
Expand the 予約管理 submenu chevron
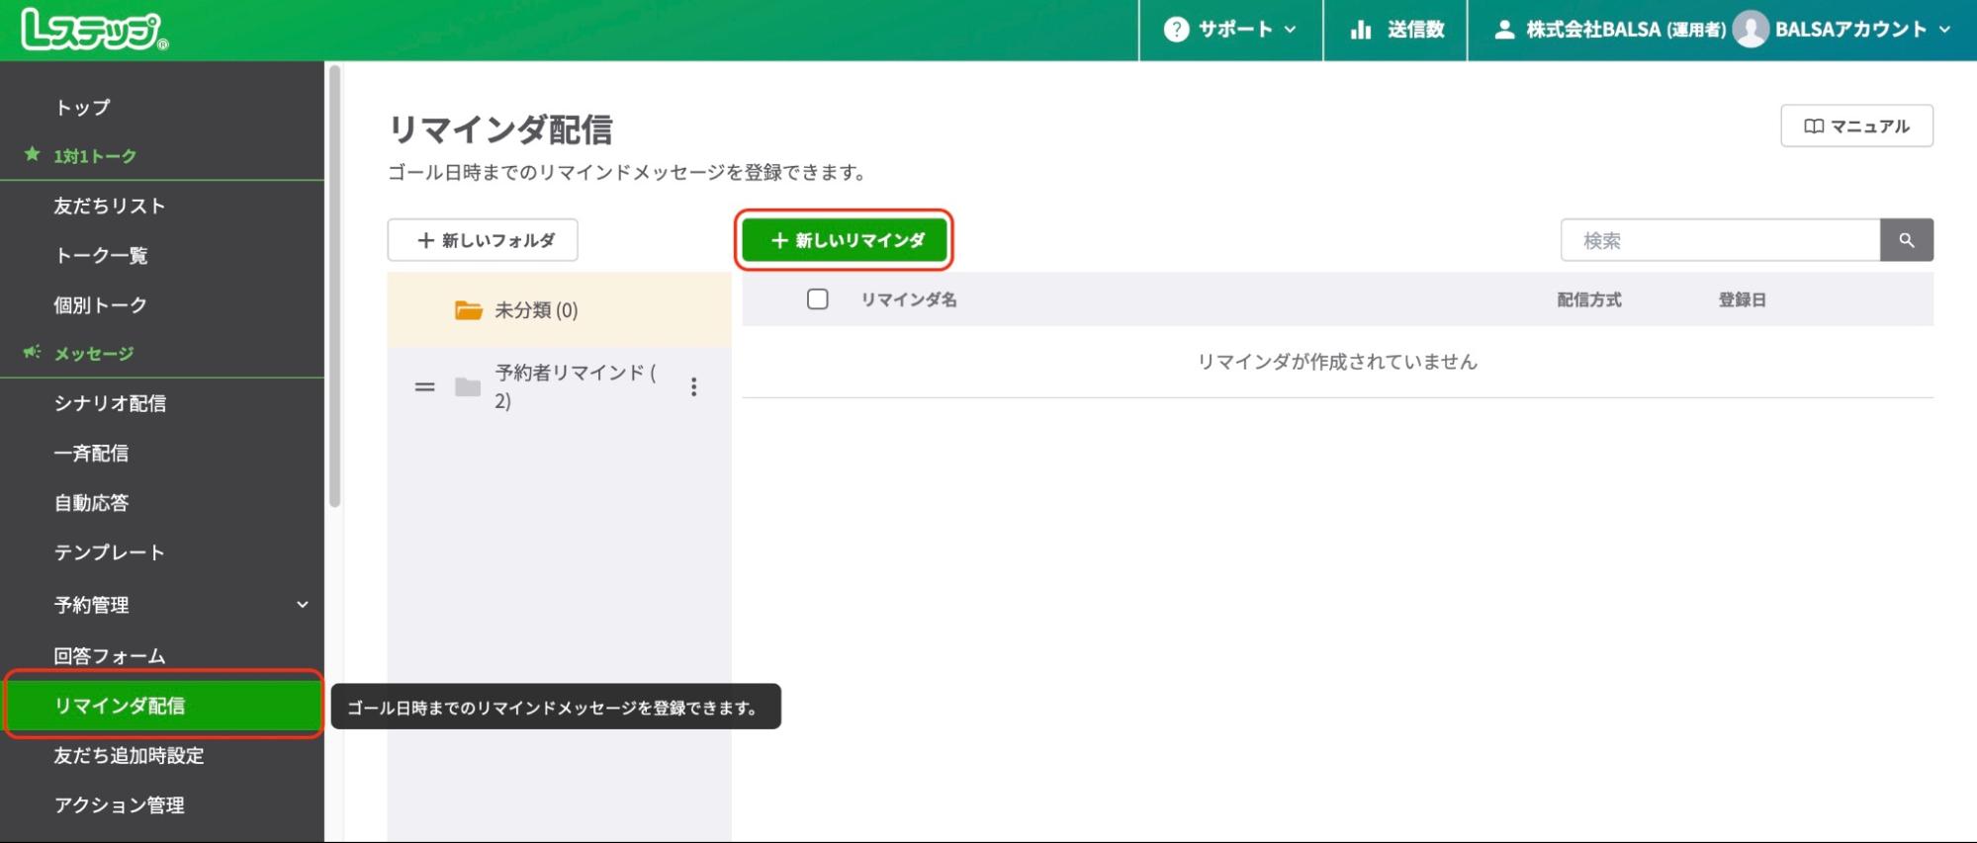[x=303, y=604]
